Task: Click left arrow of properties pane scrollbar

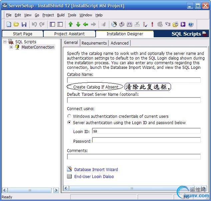Action: point(66,188)
